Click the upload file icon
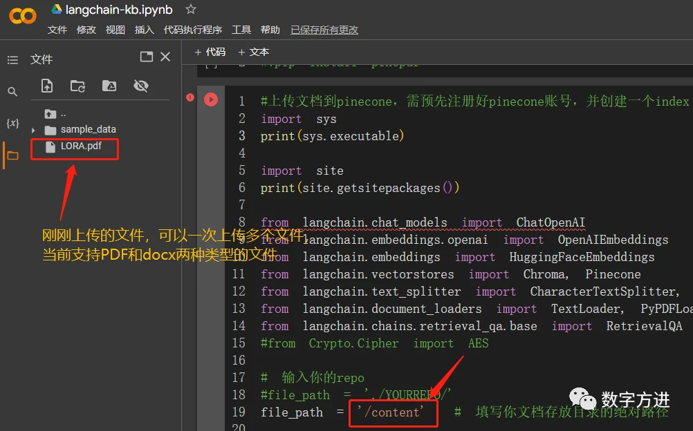The height and width of the screenshot is (431, 693). tap(47, 86)
